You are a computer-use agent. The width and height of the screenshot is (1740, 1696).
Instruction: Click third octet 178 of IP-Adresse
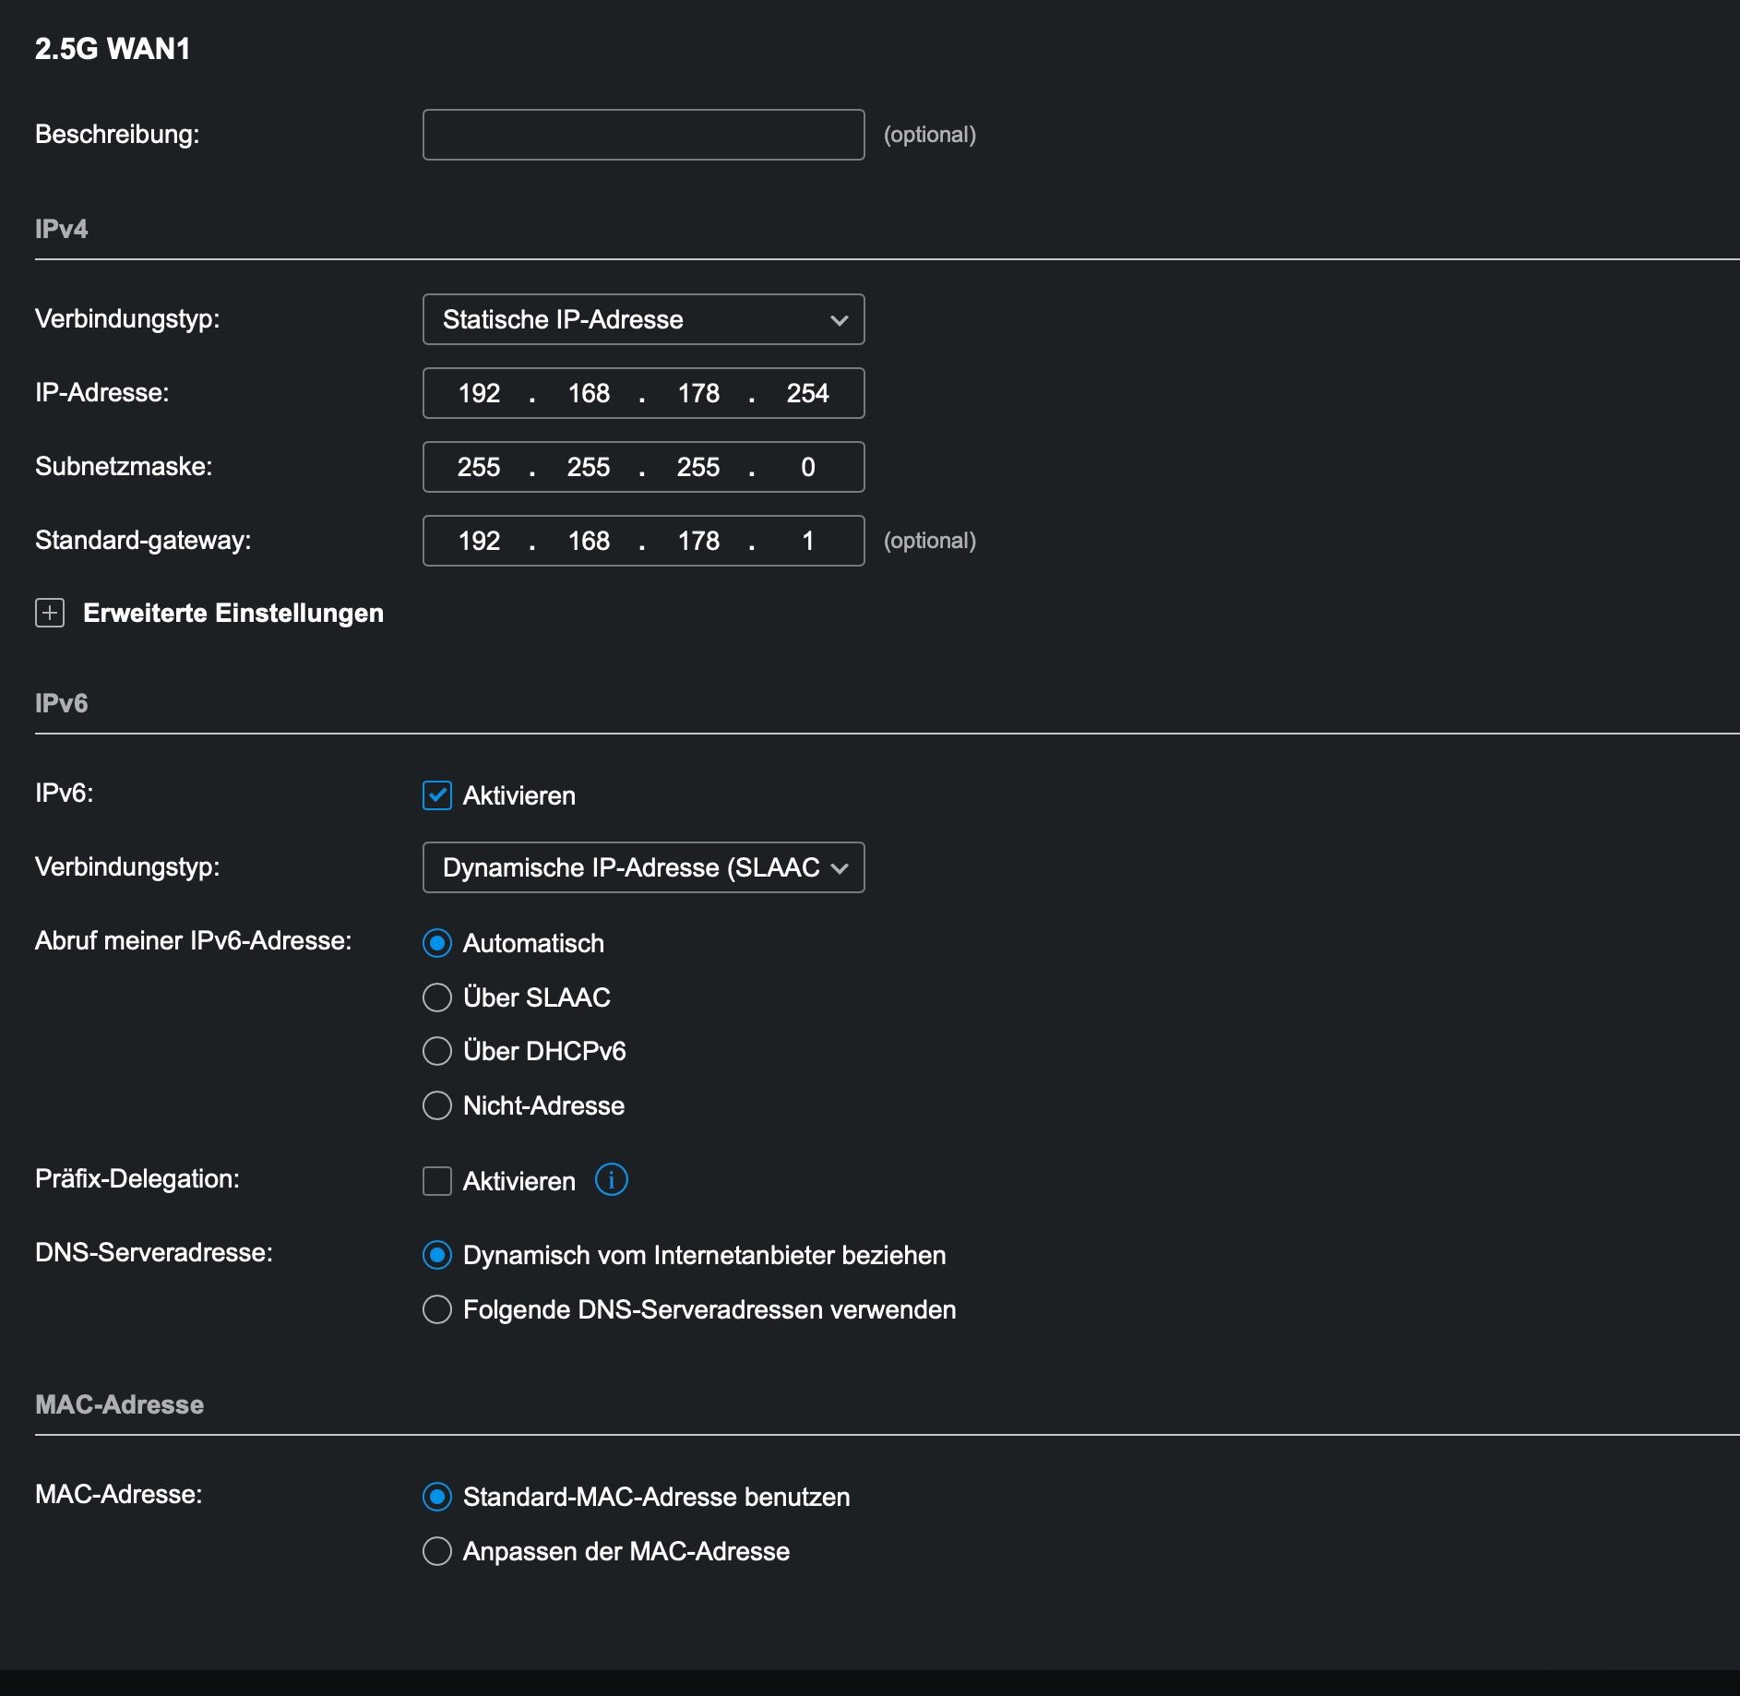[x=698, y=393]
